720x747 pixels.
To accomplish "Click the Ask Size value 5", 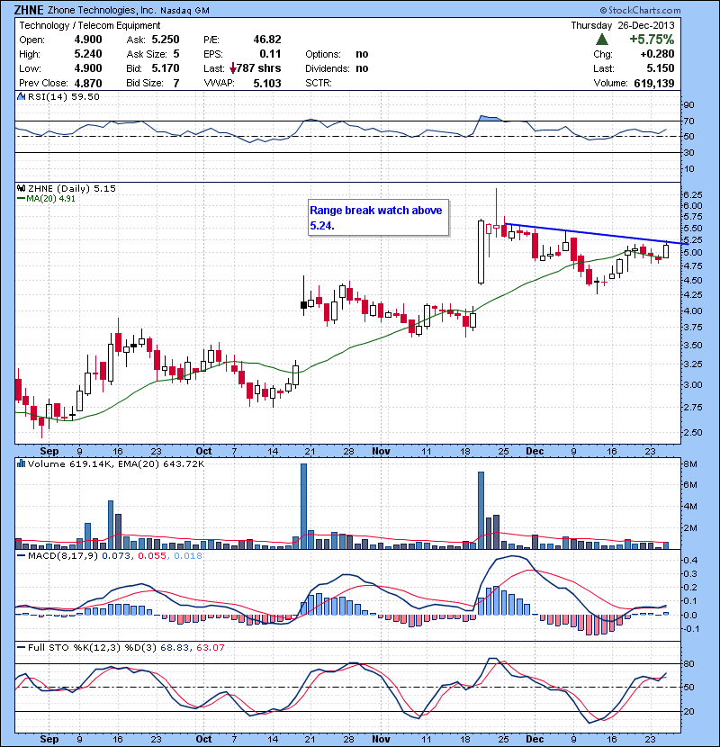I will 176,54.
